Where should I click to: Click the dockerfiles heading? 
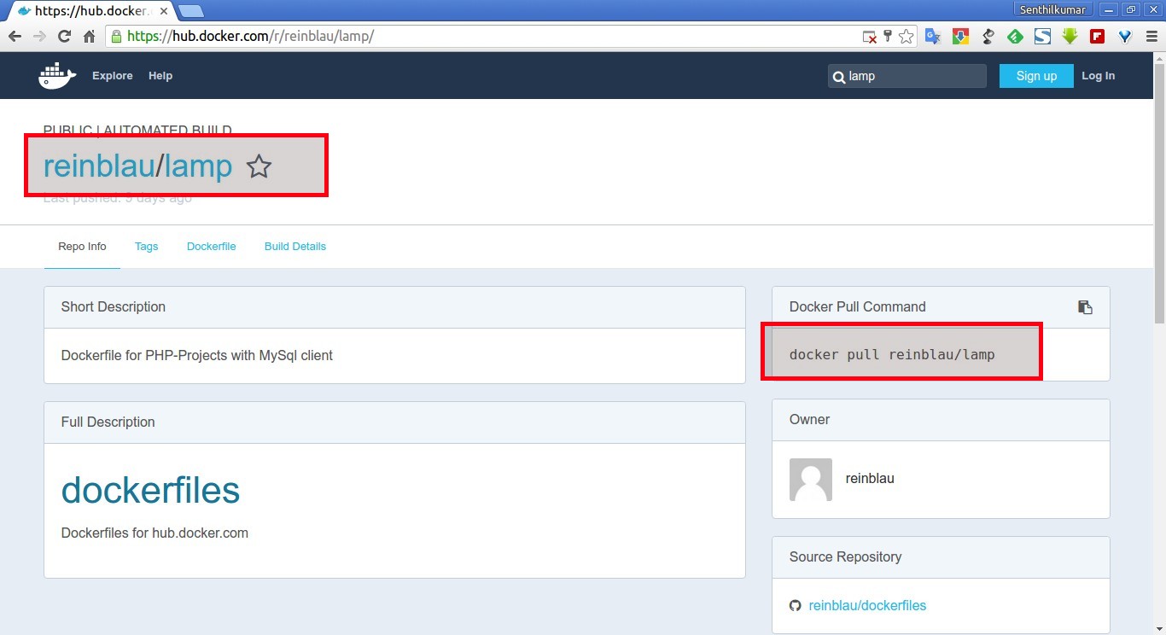click(x=150, y=490)
